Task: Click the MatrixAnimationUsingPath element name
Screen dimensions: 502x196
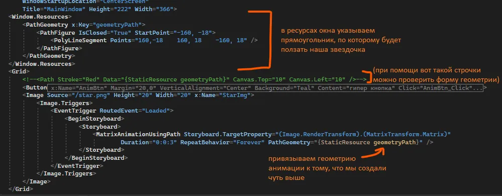Action: click(x=138, y=134)
